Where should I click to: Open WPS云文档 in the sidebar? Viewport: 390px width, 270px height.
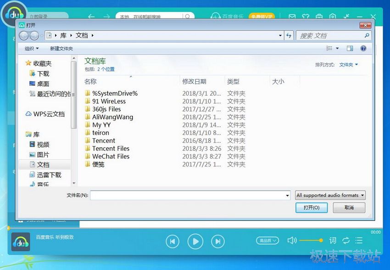45,114
